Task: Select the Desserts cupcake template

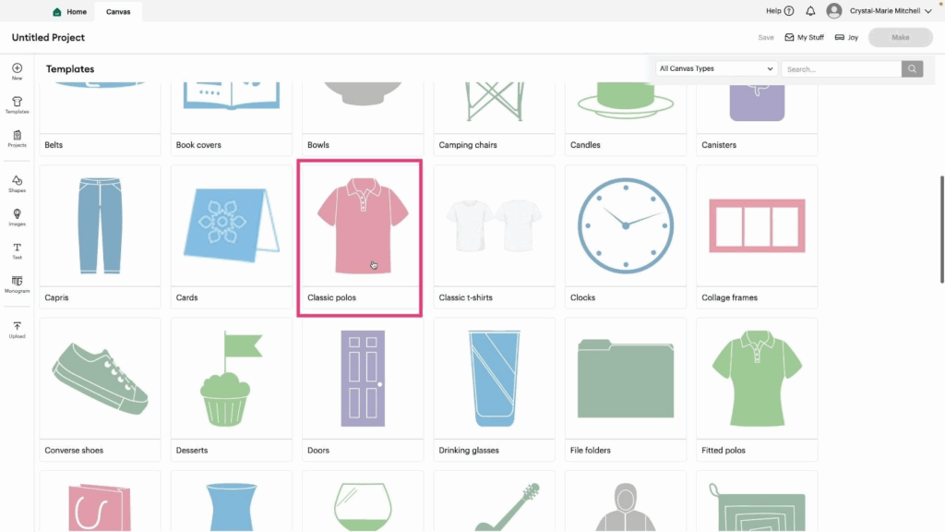Action: click(232, 390)
